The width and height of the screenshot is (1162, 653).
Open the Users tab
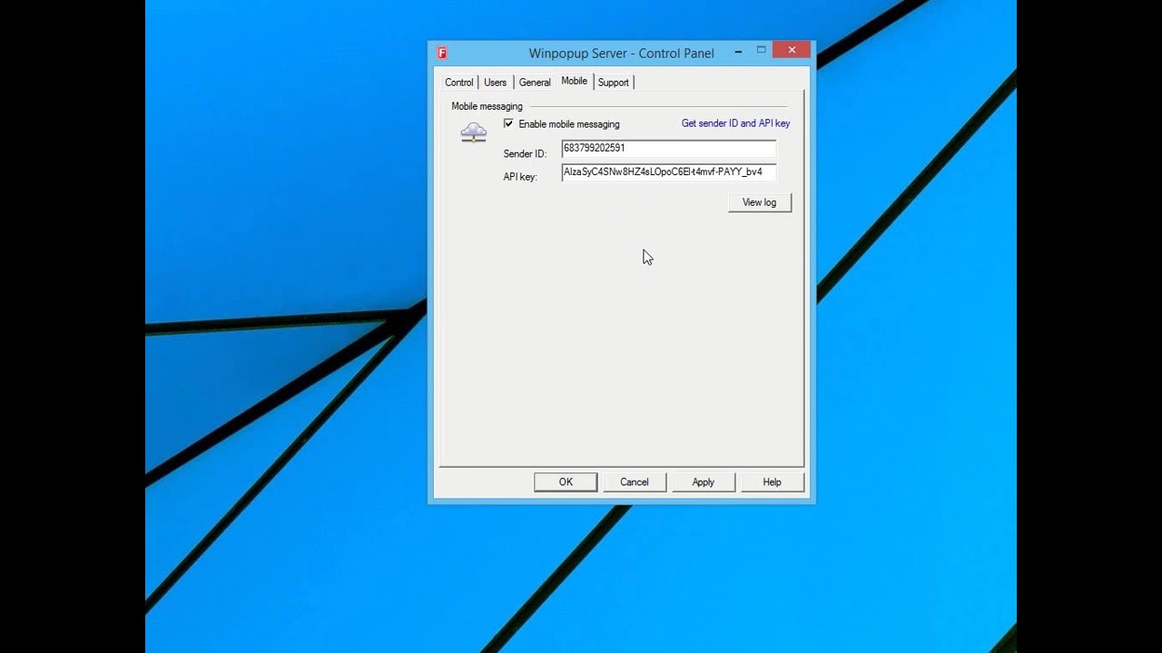point(496,83)
